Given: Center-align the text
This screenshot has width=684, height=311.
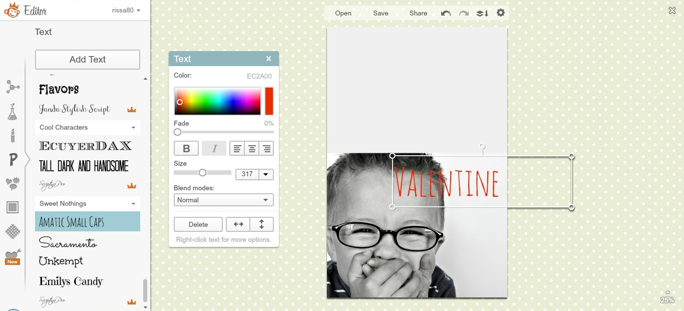Looking at the screenshot, I should coord(252,148).
